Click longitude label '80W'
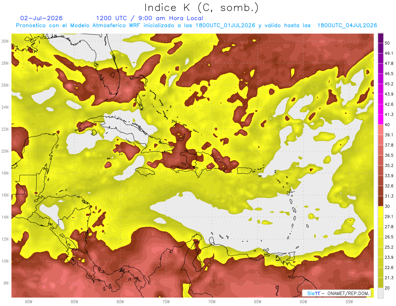This screenshot has width=396, height=306. click(x=120, y=302)
